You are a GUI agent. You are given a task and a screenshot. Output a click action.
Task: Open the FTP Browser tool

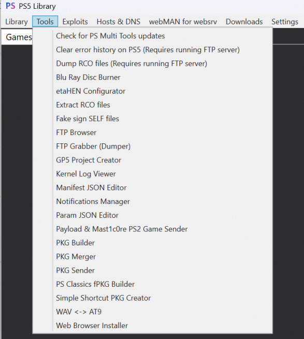152,132
